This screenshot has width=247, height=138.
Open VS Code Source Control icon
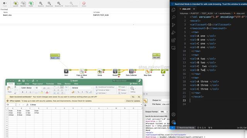(x=173, y=25)
